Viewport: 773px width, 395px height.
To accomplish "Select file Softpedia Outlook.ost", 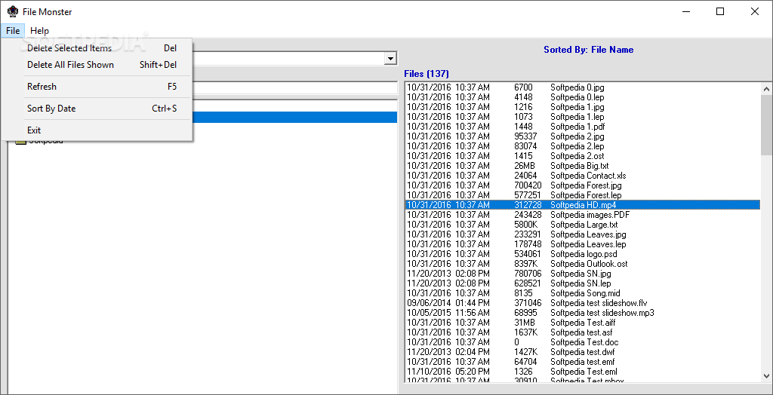I will click(582, 264).
